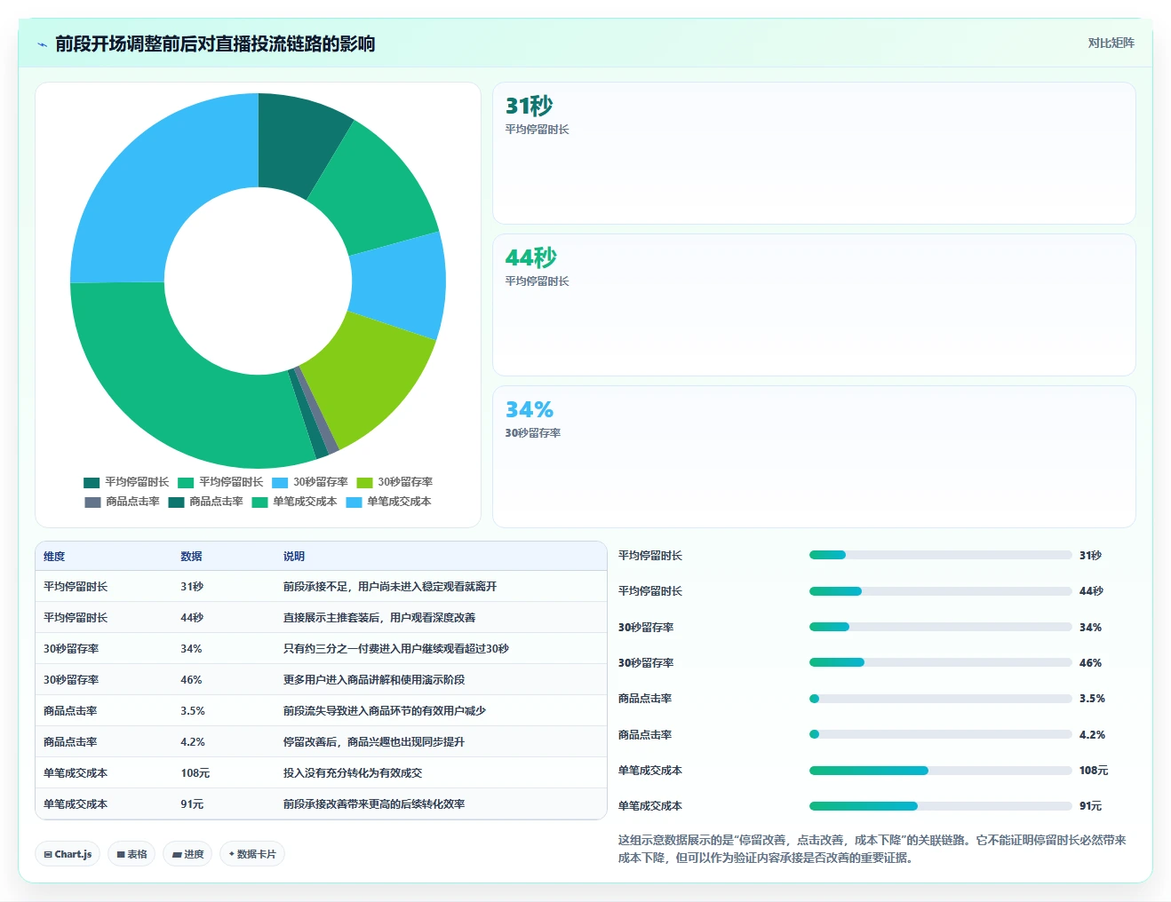
Task: Click the progress bar for 30秒留存率 46%
Action: pyautogui.click(x=940, y=662)
